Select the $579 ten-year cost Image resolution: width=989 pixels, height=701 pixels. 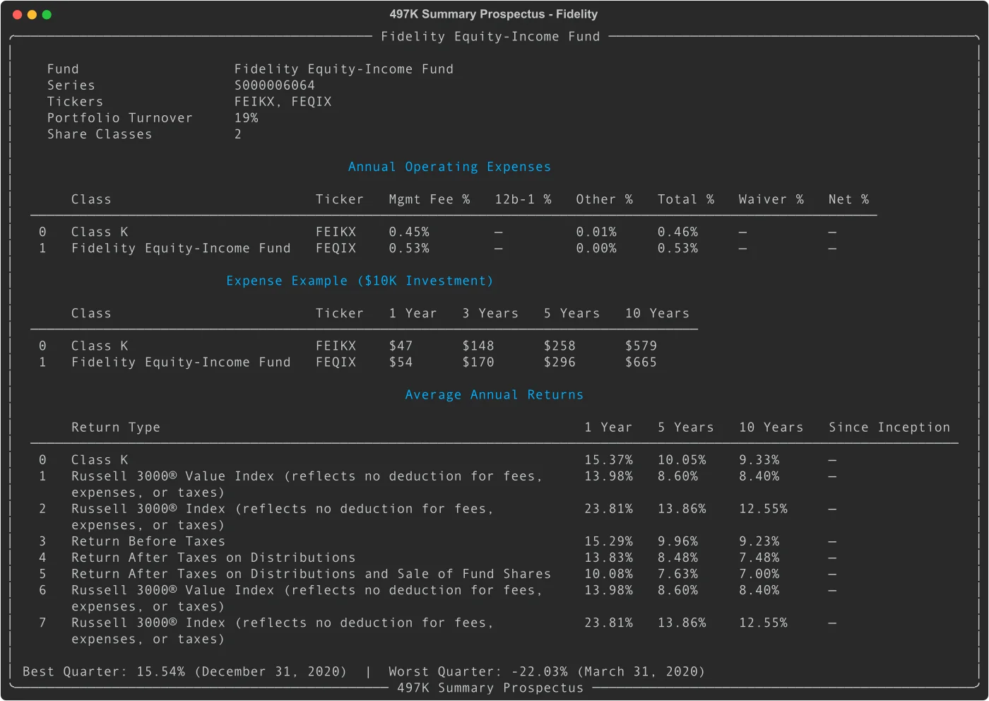pyautogui.click(x=641, y=346)
